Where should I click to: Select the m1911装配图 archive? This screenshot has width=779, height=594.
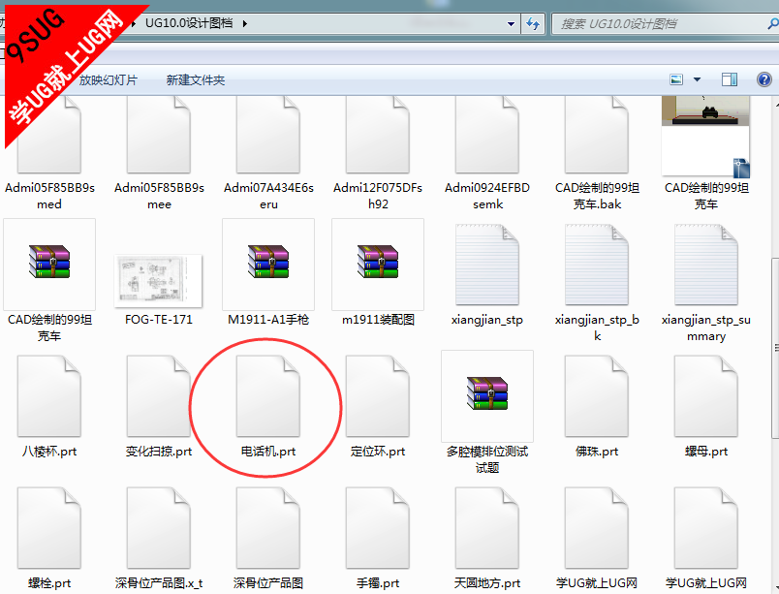click(x=378, y=265)
